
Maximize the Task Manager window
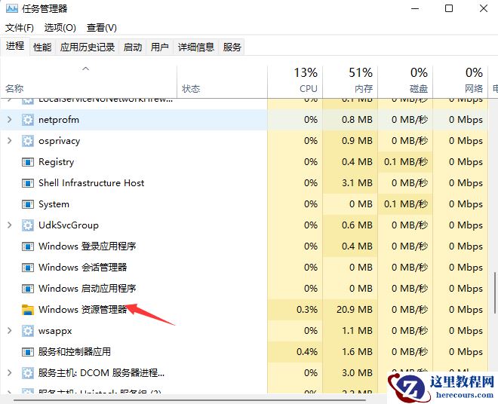pyautogui.click(x=449, y=8)
